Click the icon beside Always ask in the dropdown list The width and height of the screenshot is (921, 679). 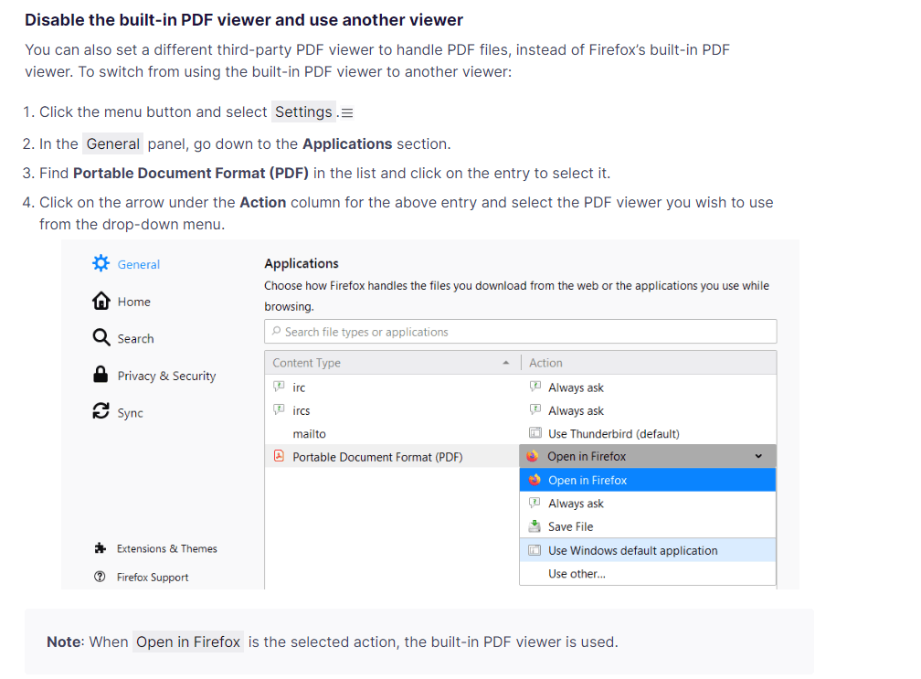pos(535,503)
